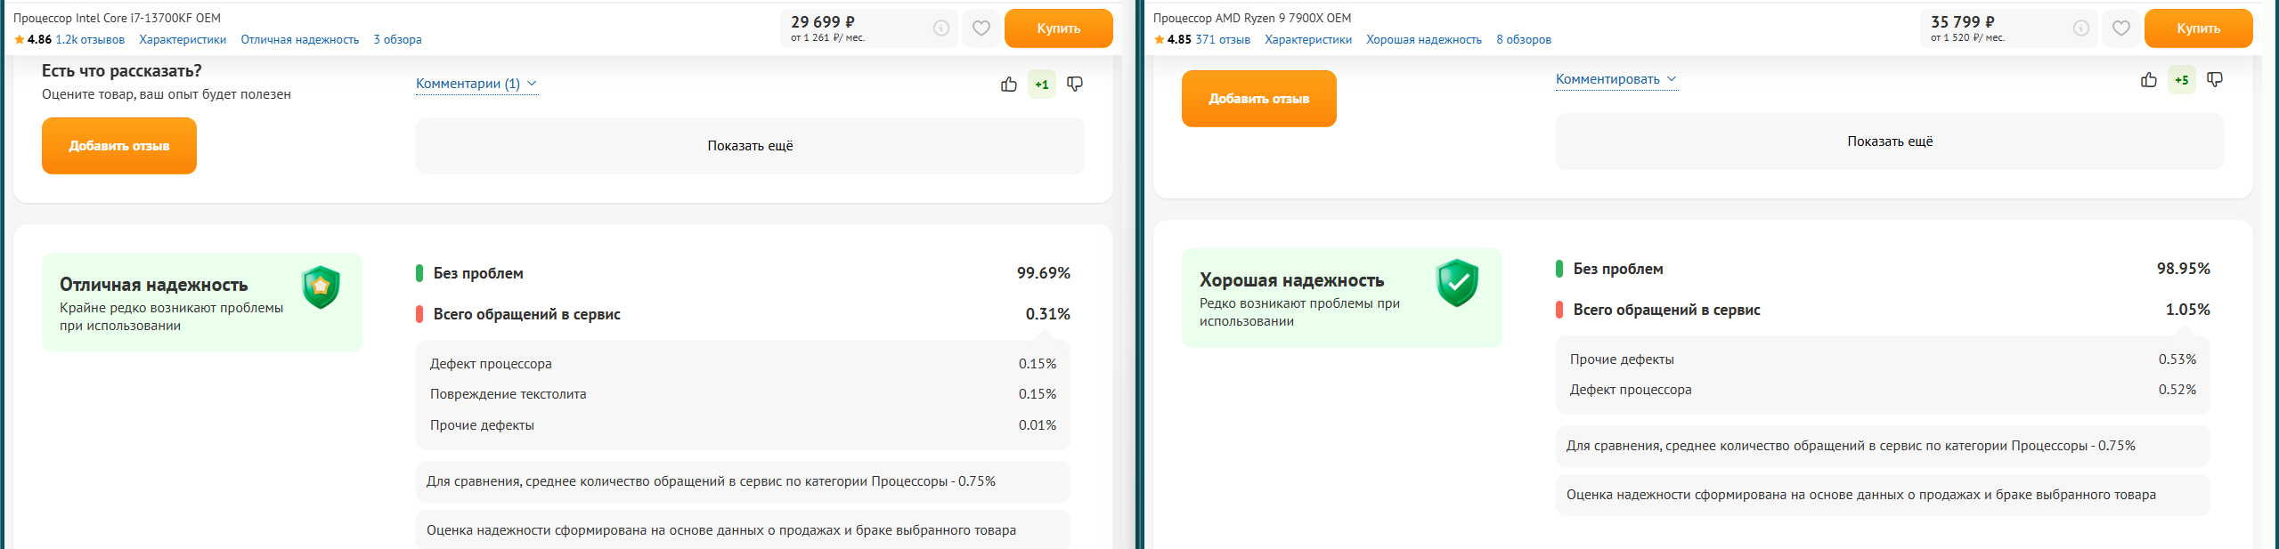Click Добавить отзыв in the AMD window
Screen dimensions: 2279x549
[x=1258, y=99]
